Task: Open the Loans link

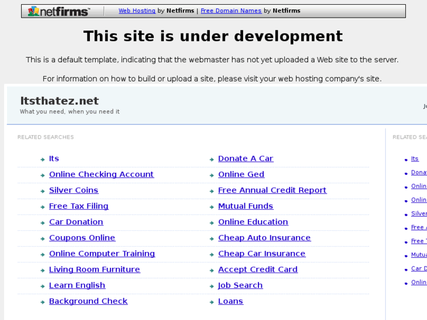Action: [231, 301]
